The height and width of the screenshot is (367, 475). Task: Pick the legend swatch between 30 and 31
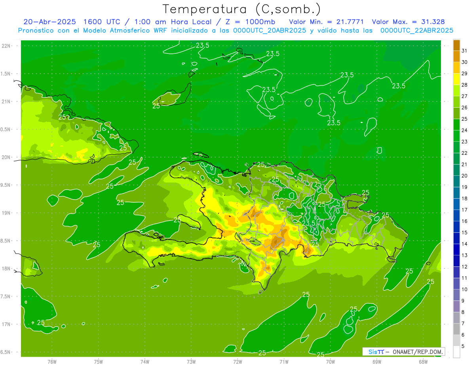(x=456, y=57)
